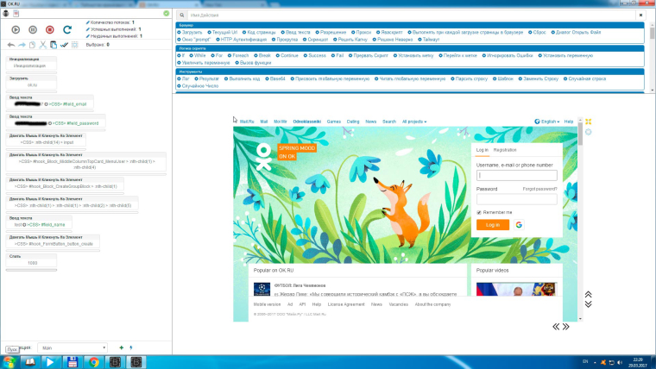The height and width of the screenshot is (369, 656).
Task: Click the Username, e-mail or phone field
Action: (516, 175)
